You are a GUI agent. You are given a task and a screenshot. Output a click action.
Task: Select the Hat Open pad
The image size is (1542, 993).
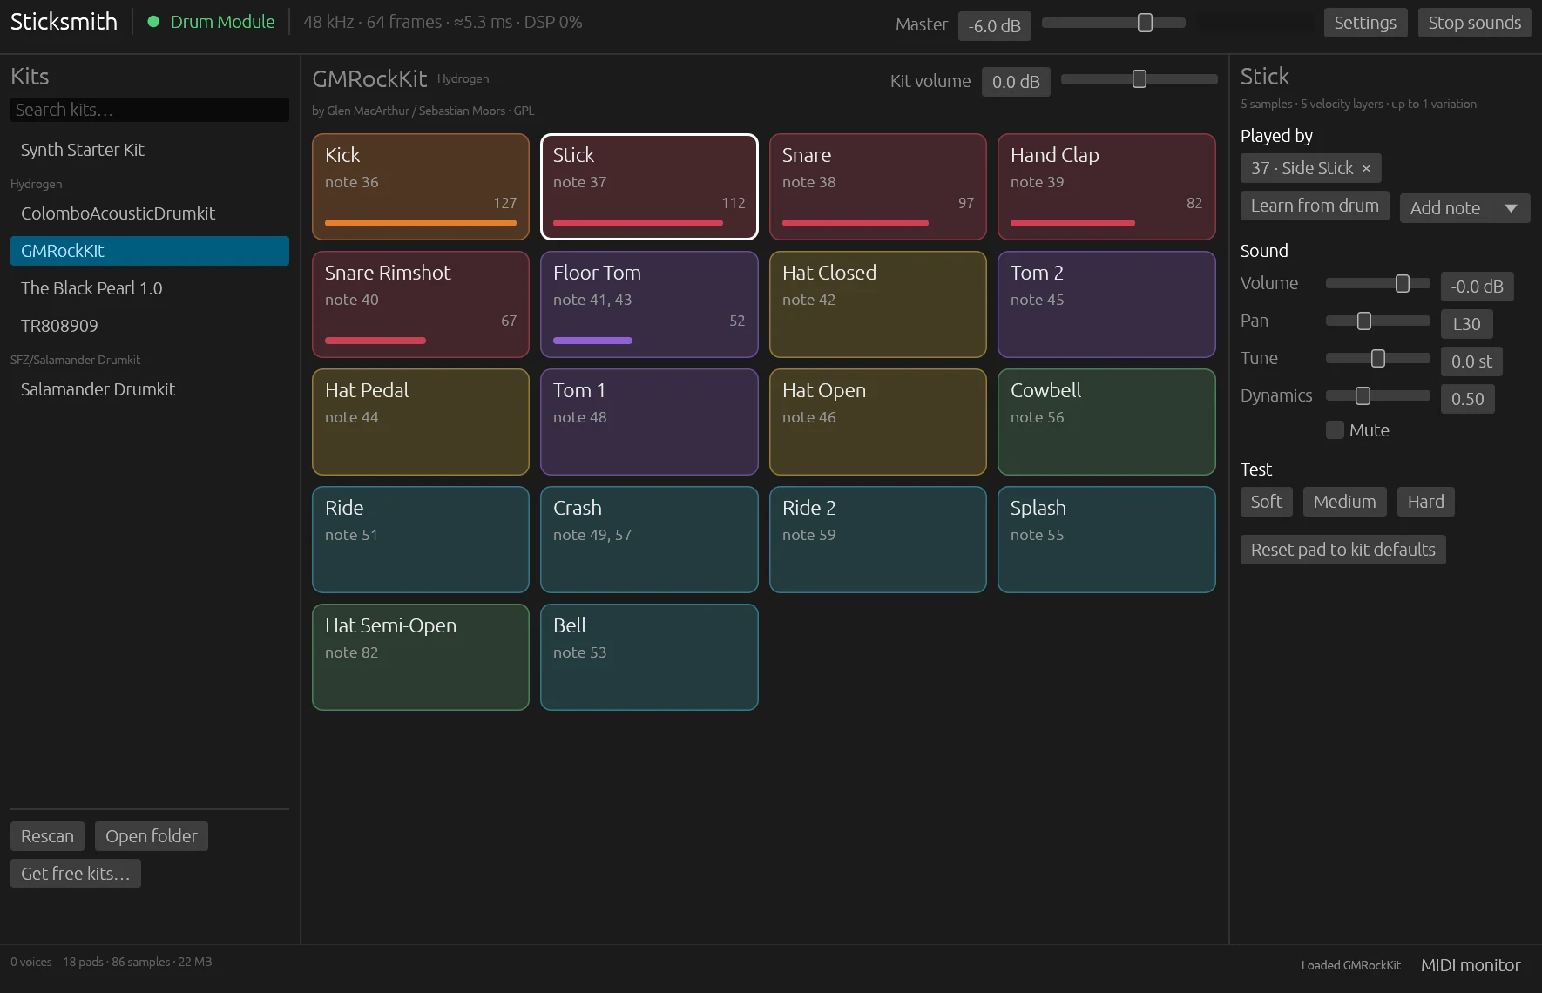pyautogui.click(x=878, y=422)
